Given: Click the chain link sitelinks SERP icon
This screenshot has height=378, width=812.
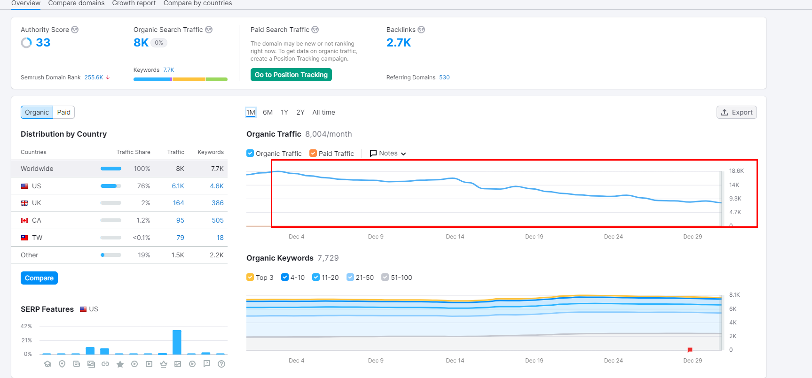Looking at the screenshot, I should click(105, 364).
